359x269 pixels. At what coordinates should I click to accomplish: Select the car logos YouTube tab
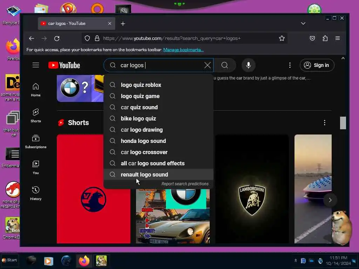click(76, 23)
